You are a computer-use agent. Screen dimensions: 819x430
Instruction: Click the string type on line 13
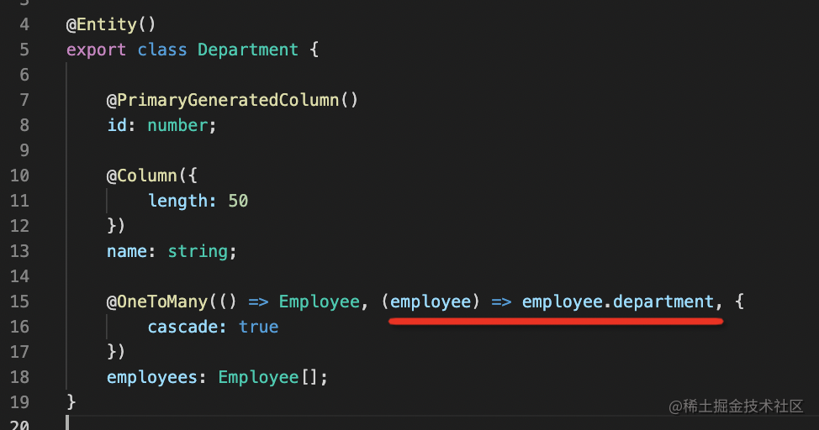coord(197,251)
